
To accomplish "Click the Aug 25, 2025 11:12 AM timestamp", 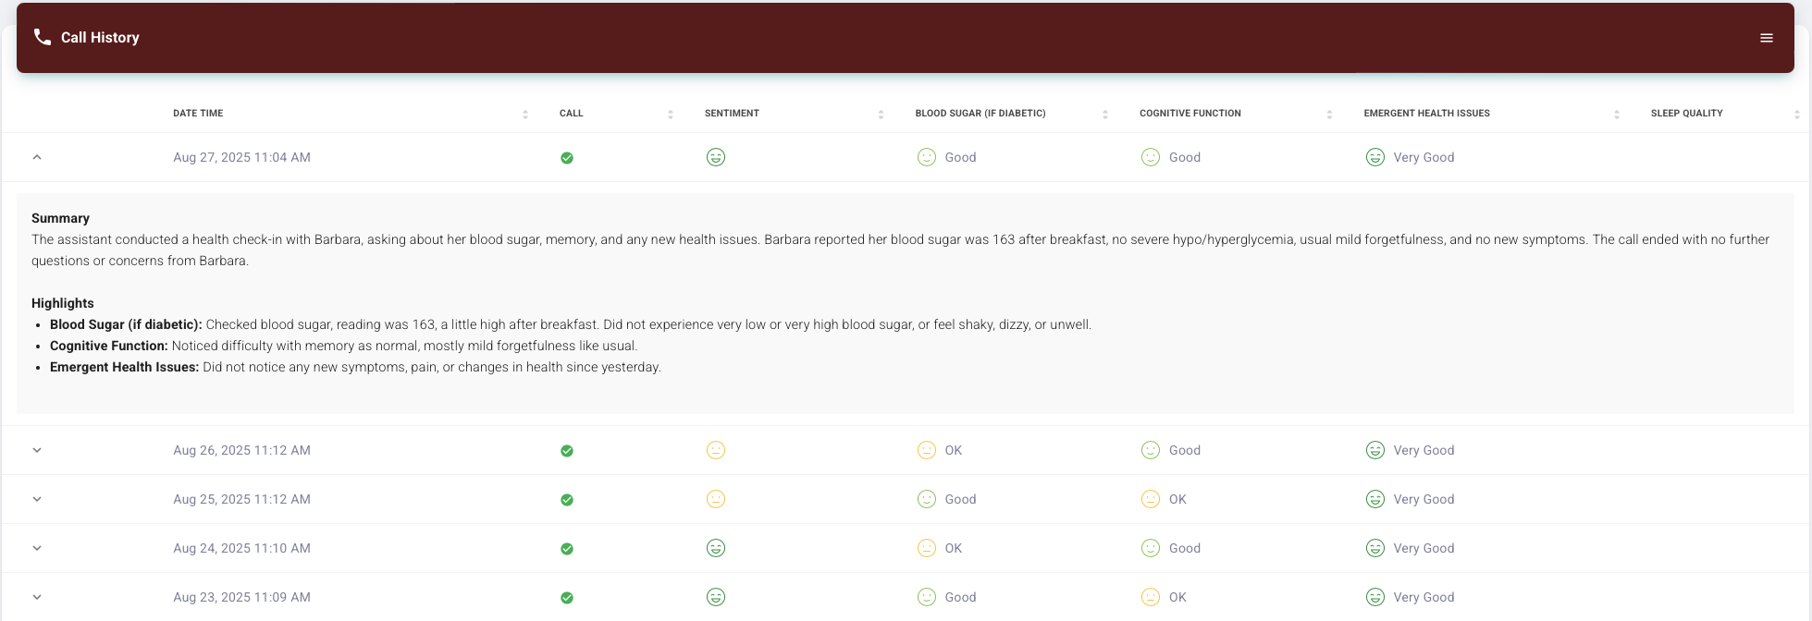I will click(241, 499).
